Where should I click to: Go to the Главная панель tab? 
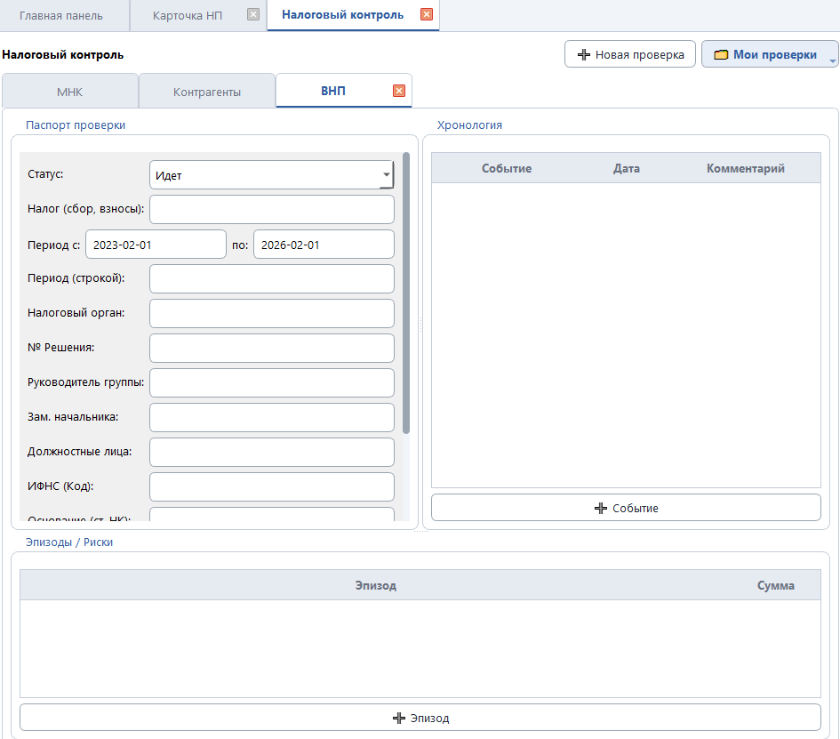pyautogui.click(x=61, y=15)
